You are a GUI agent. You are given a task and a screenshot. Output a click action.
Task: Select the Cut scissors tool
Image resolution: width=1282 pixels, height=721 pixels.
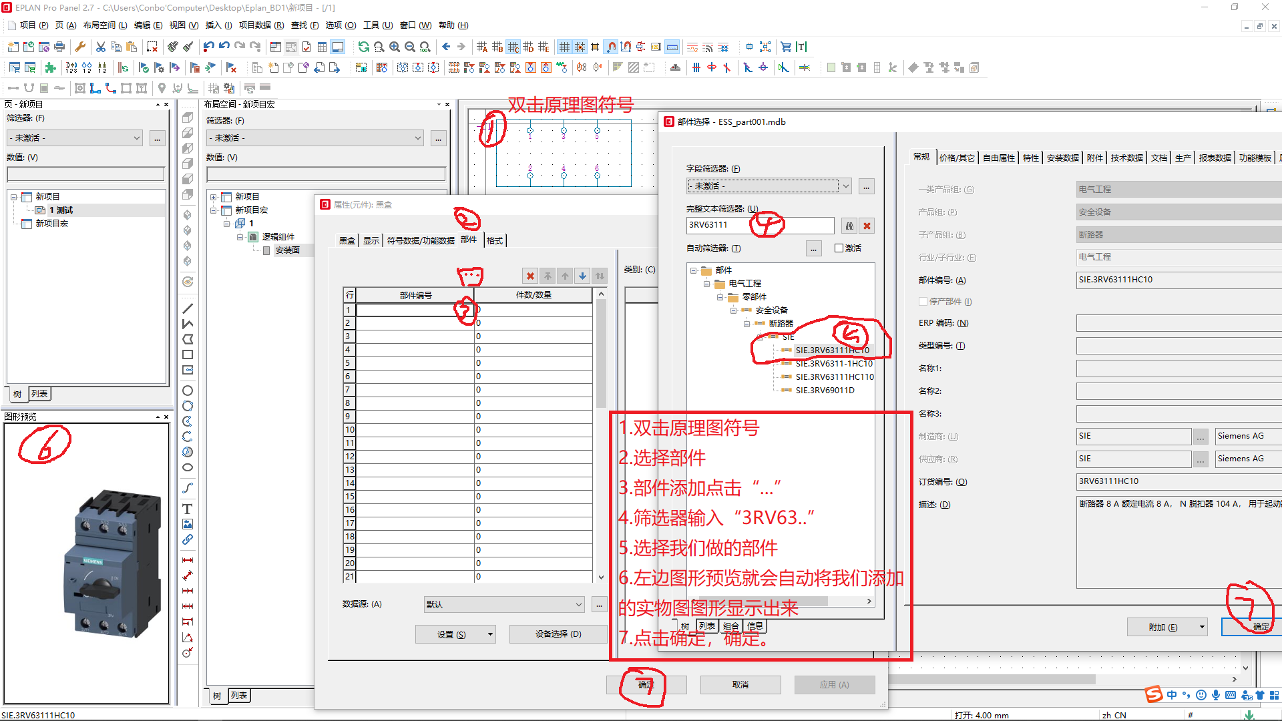pyautogui.click(x=100, y=47)
